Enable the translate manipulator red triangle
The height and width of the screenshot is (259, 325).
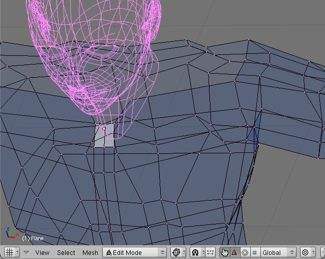(x=234, y=252)
